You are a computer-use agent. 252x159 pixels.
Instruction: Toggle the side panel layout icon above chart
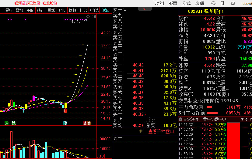(x=94, y=16)
